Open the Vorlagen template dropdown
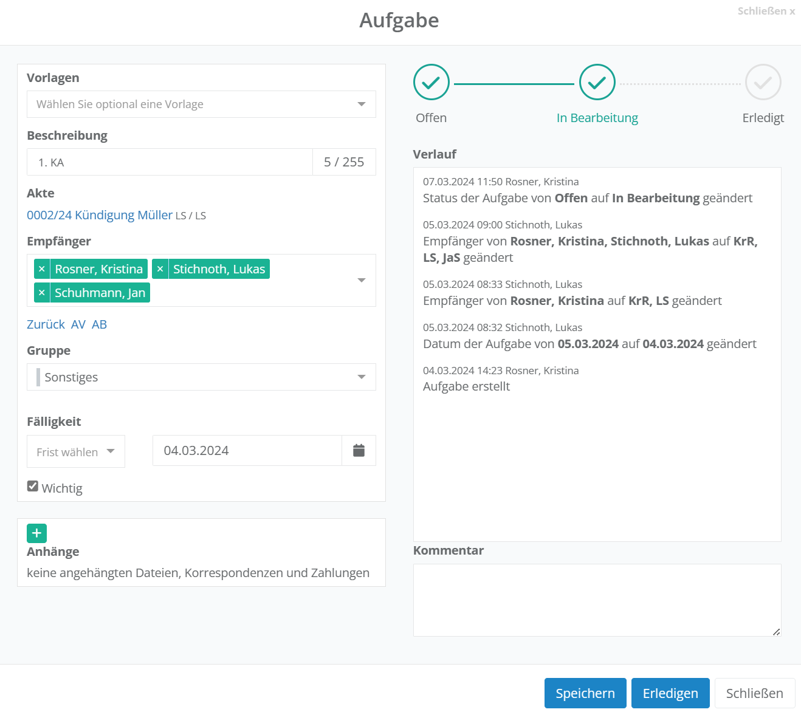The width and height of the screenshot is (801, 715). click(x=201, y=104)
